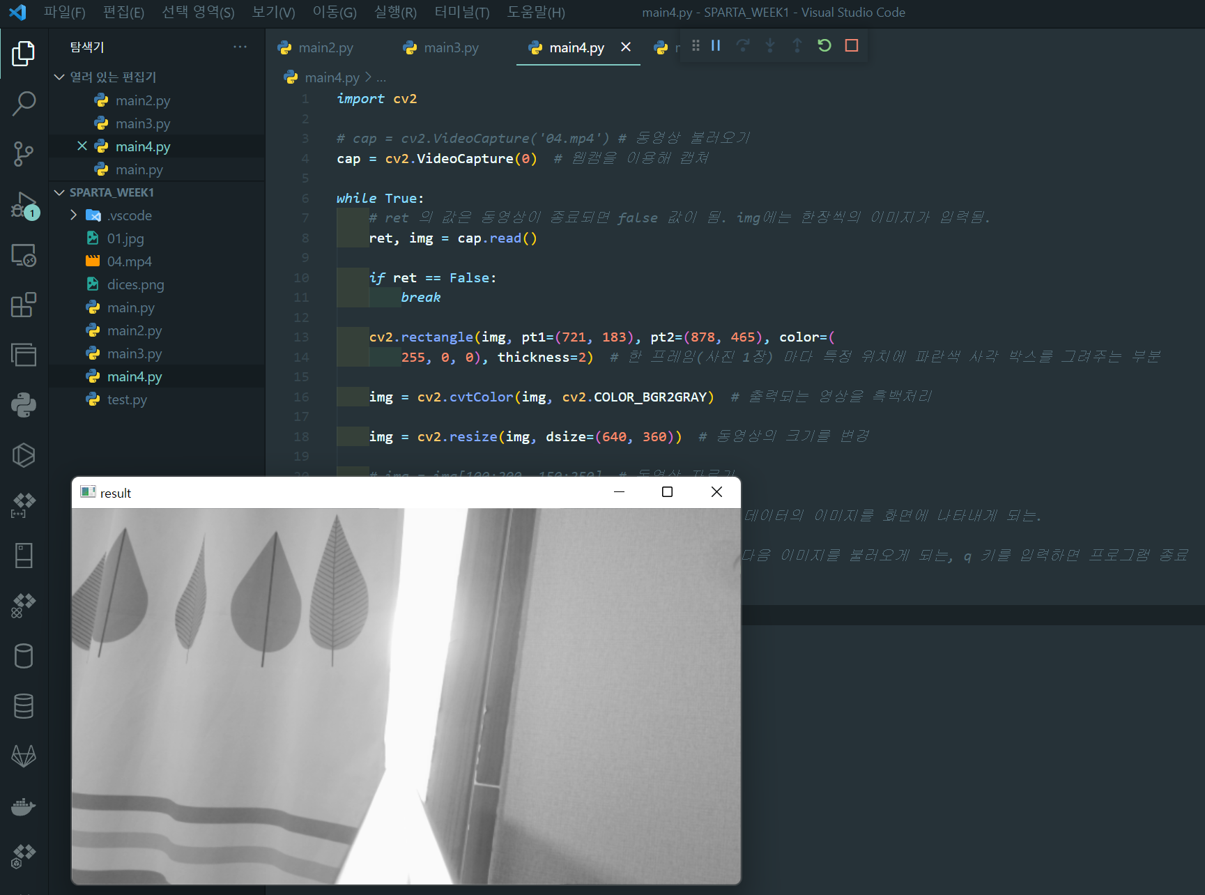The width and height of the screenshot is (1205, 895).
Task: Open the Selection menu 선택 영역(S)
Action: point(198,12)
